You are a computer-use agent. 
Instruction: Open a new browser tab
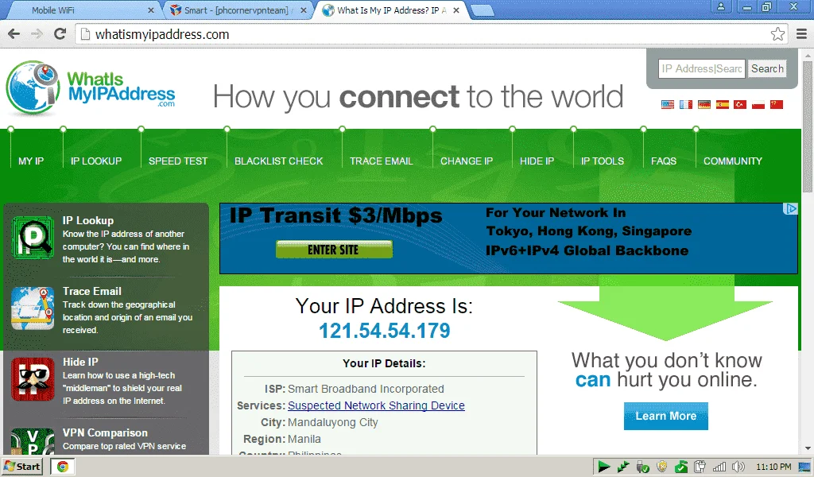tap(483, 11)
